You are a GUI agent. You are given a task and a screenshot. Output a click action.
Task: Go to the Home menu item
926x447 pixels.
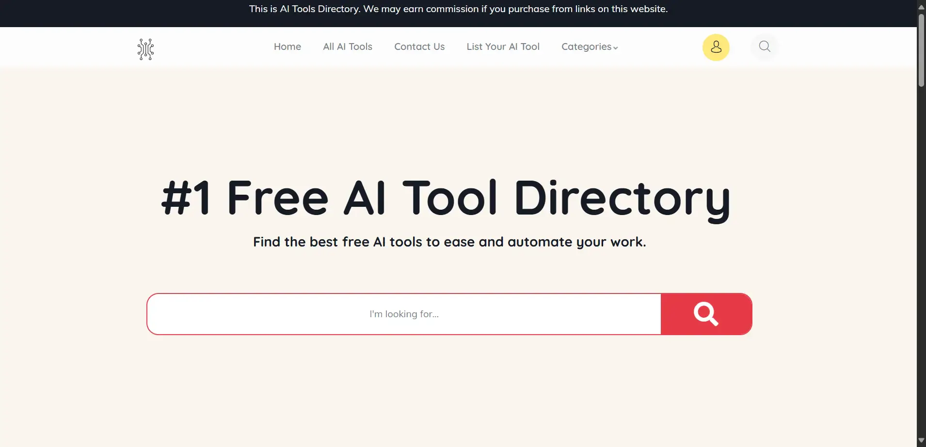pyautogui.click(x=287, y=46)
